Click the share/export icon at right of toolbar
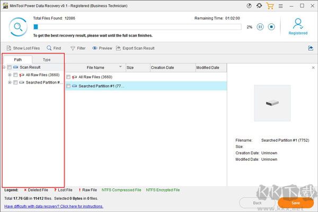The height and width of the screenshot is (212, 318). [311, 48]
